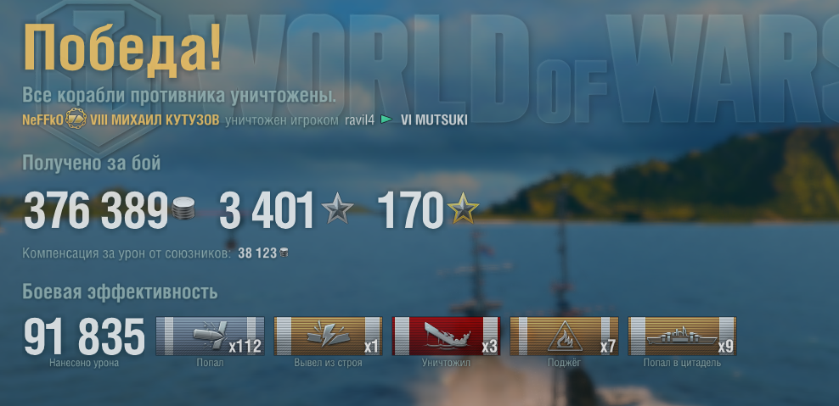Click the citadel hits ribbon x9
Viewport: 839px width, 406px height.
682,336
